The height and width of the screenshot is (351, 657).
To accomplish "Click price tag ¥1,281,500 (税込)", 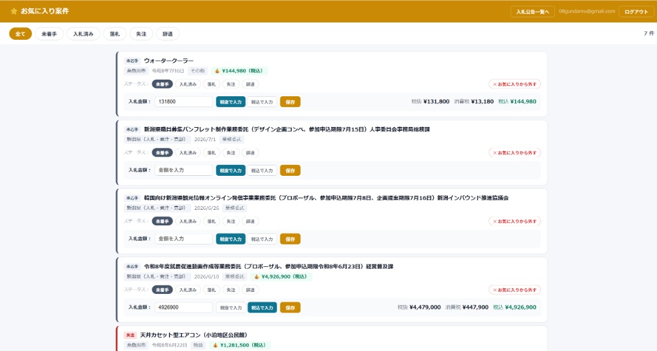I will 240,346.
